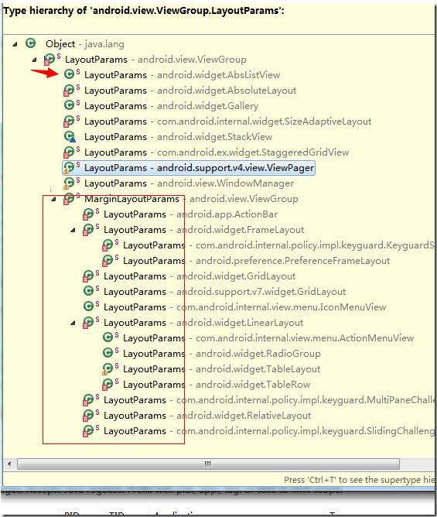The height and width of the screenshot is (517, 437).
Task: Collapse the Object java.lang root node
Action: point(15,44)
